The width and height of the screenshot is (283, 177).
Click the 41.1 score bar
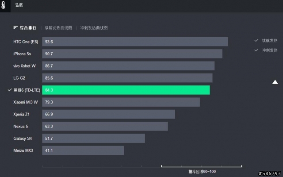click(83, 150)
